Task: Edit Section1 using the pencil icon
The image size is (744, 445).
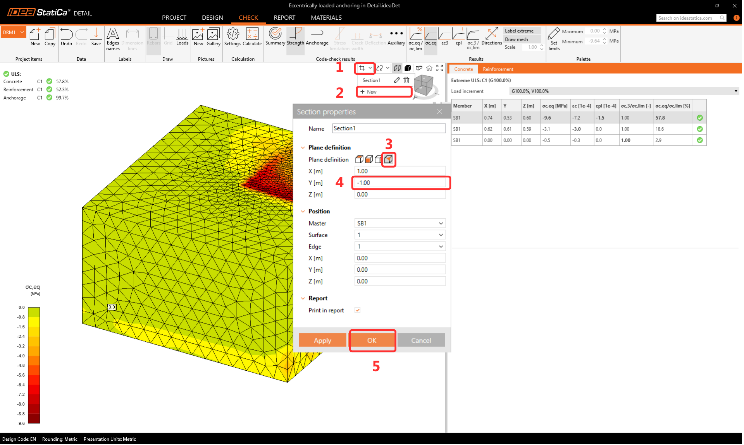Action: pyautogui.click(x=396, y=80)
